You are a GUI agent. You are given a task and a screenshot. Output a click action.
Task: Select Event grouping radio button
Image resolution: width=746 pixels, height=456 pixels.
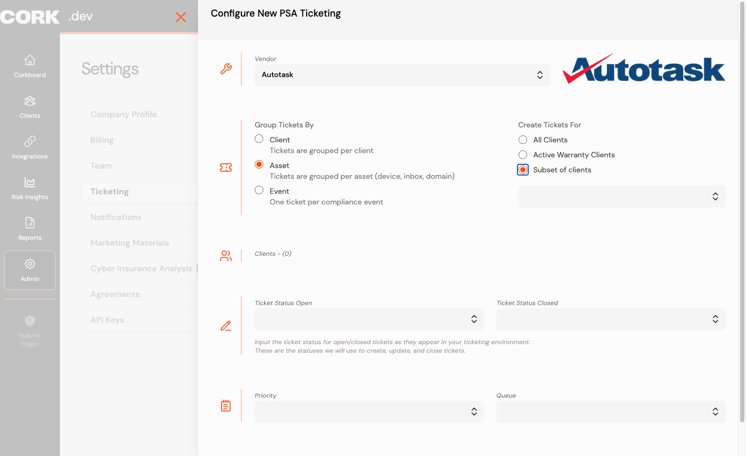click(259, 190)
